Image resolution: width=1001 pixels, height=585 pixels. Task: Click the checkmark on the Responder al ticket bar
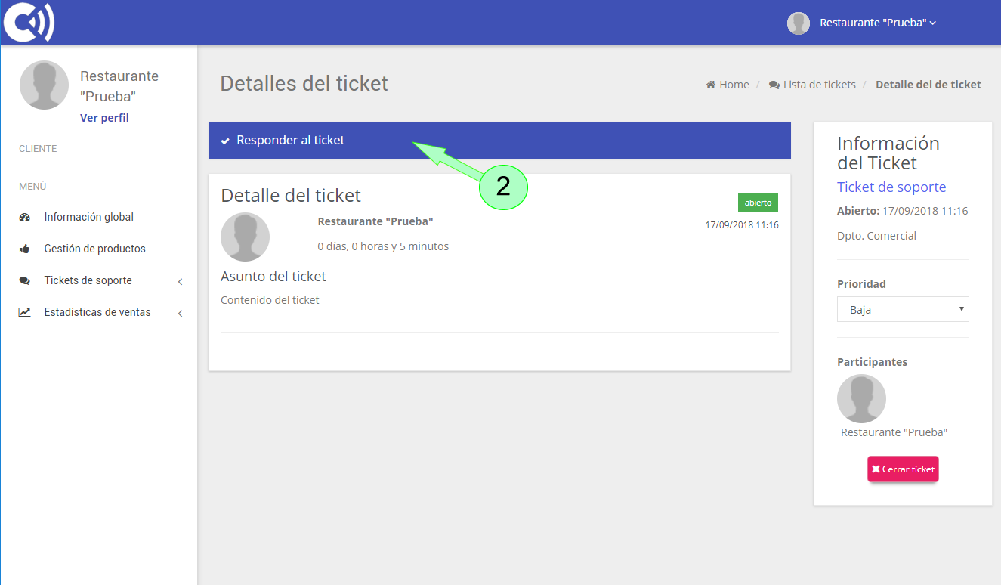point(225,140)
